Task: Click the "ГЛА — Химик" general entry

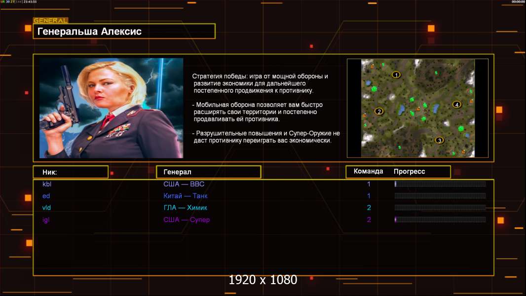Action: [x=185, y=208]
